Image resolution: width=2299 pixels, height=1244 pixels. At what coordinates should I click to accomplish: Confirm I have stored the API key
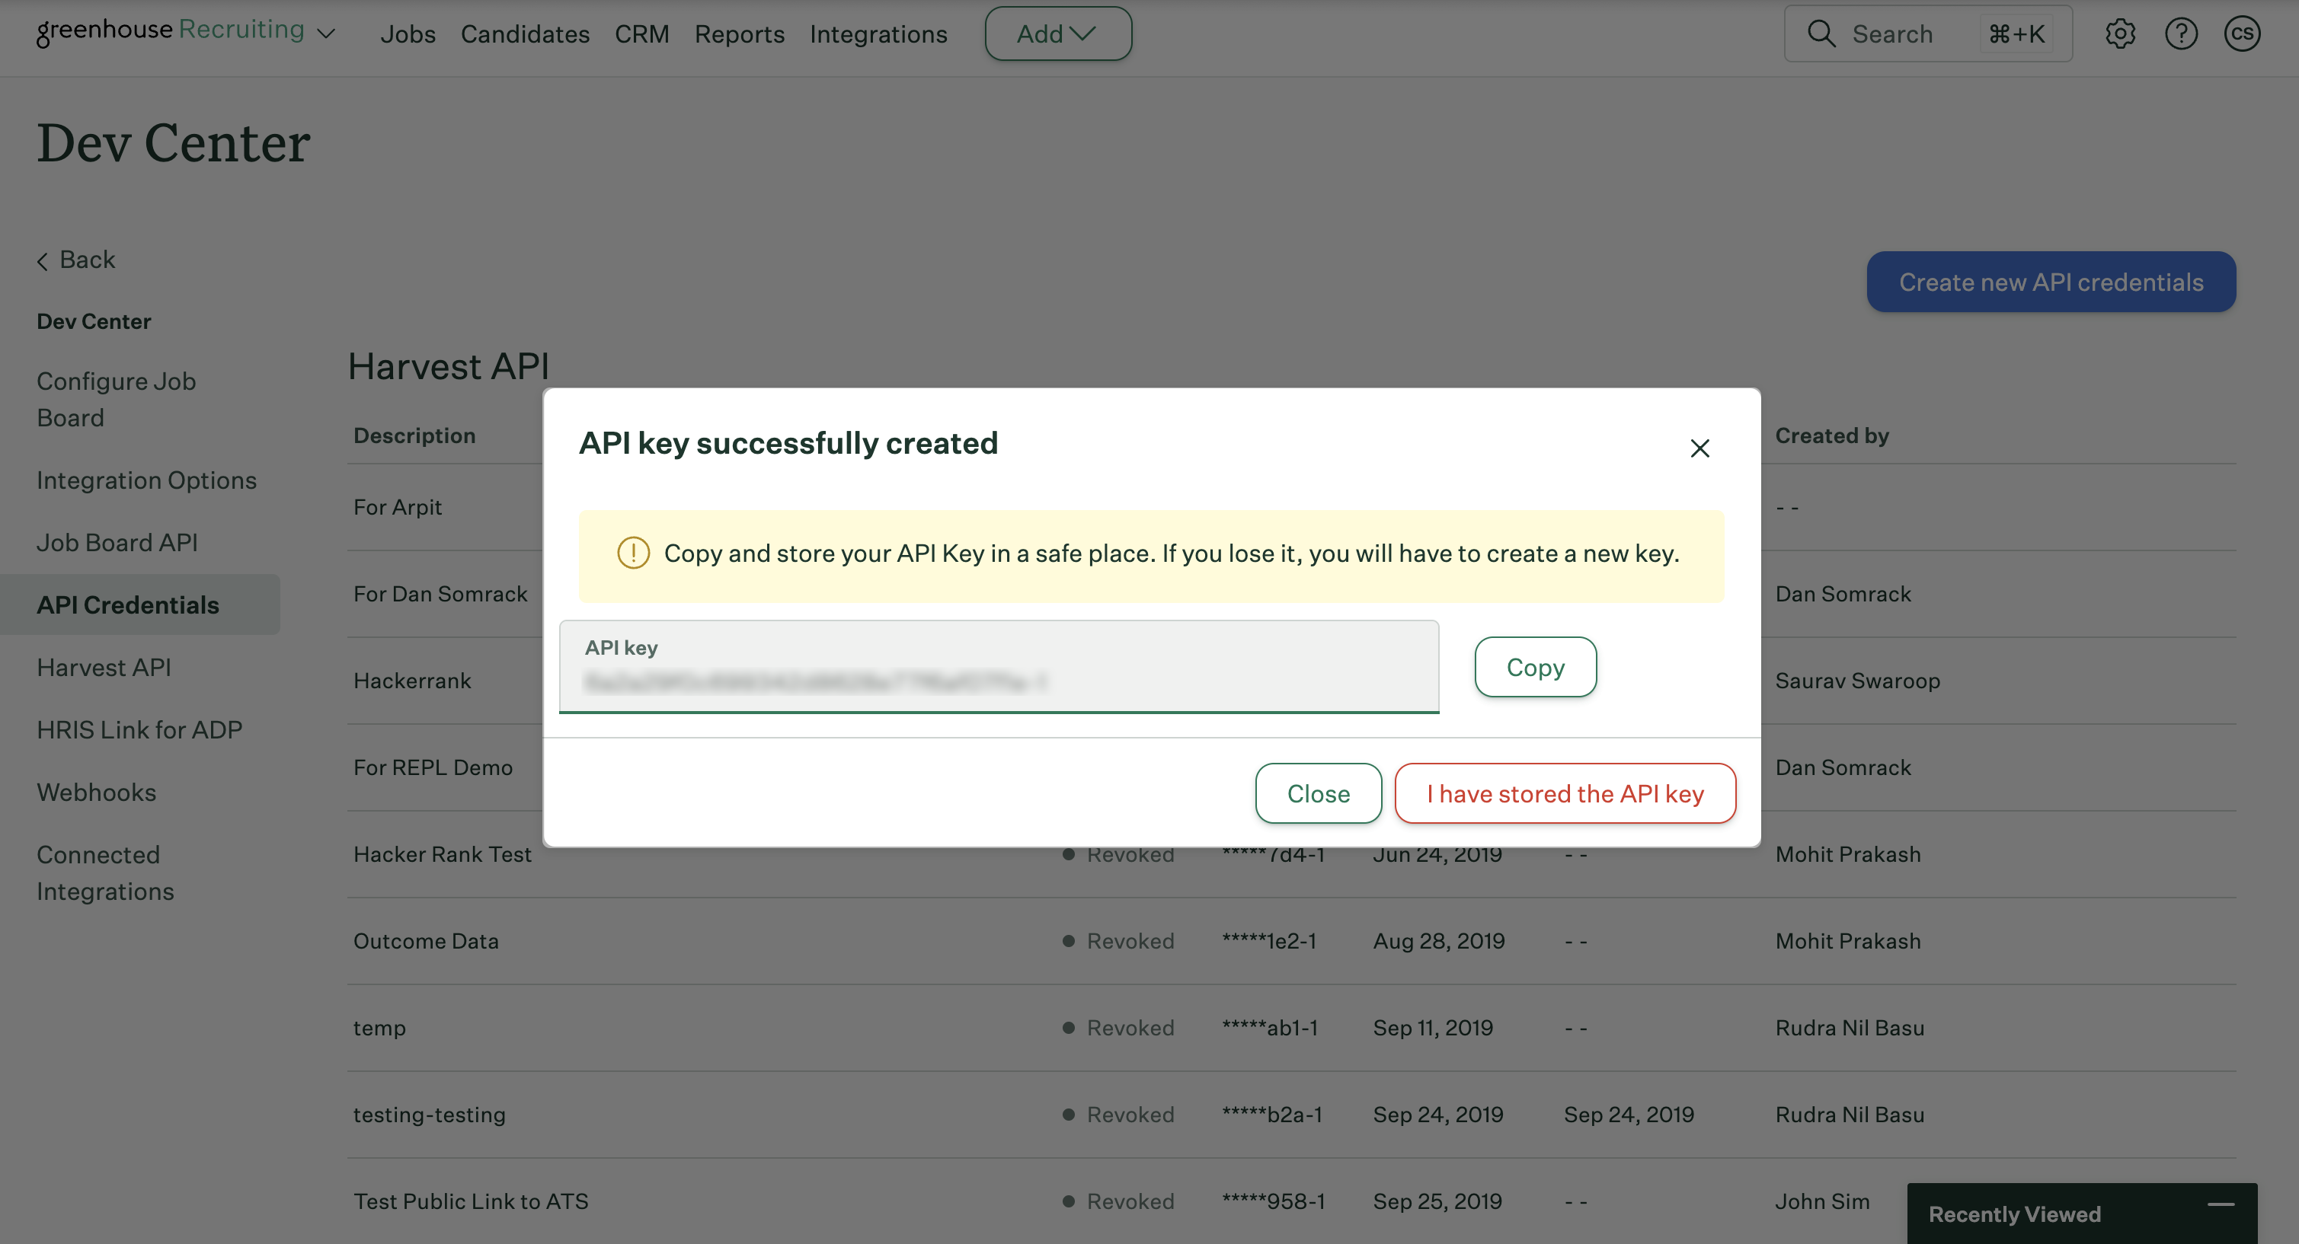coord(1565,793)
